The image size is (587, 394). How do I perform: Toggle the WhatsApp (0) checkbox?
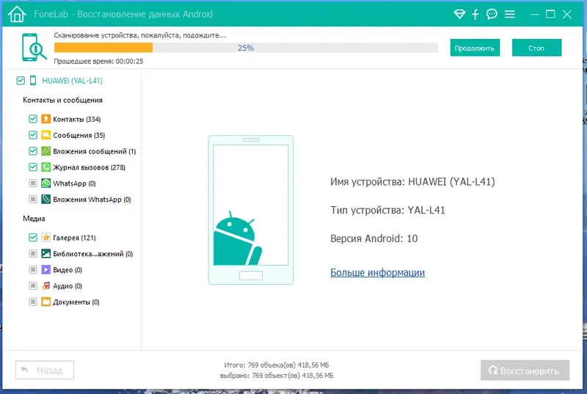click(33, 183)
